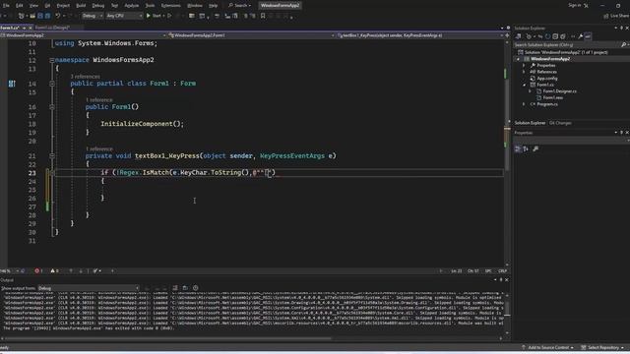The image size is (630, 354).
Task: Click the Search box in title bar
Action: pyautogui.click(x=239, y=6)
